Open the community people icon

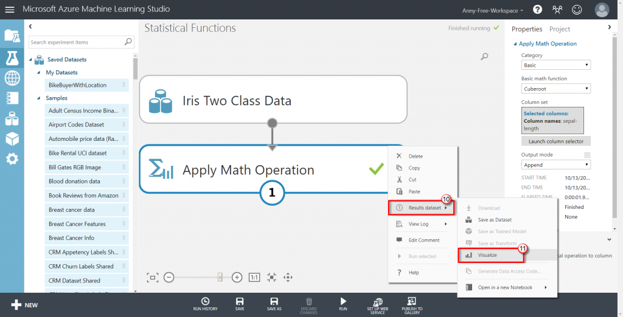[557, 10]
